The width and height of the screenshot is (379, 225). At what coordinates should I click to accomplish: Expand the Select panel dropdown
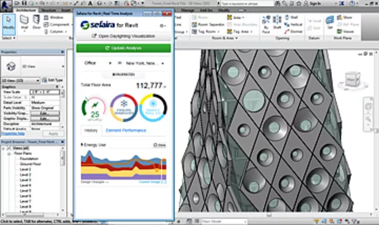[x=9, y=38]
